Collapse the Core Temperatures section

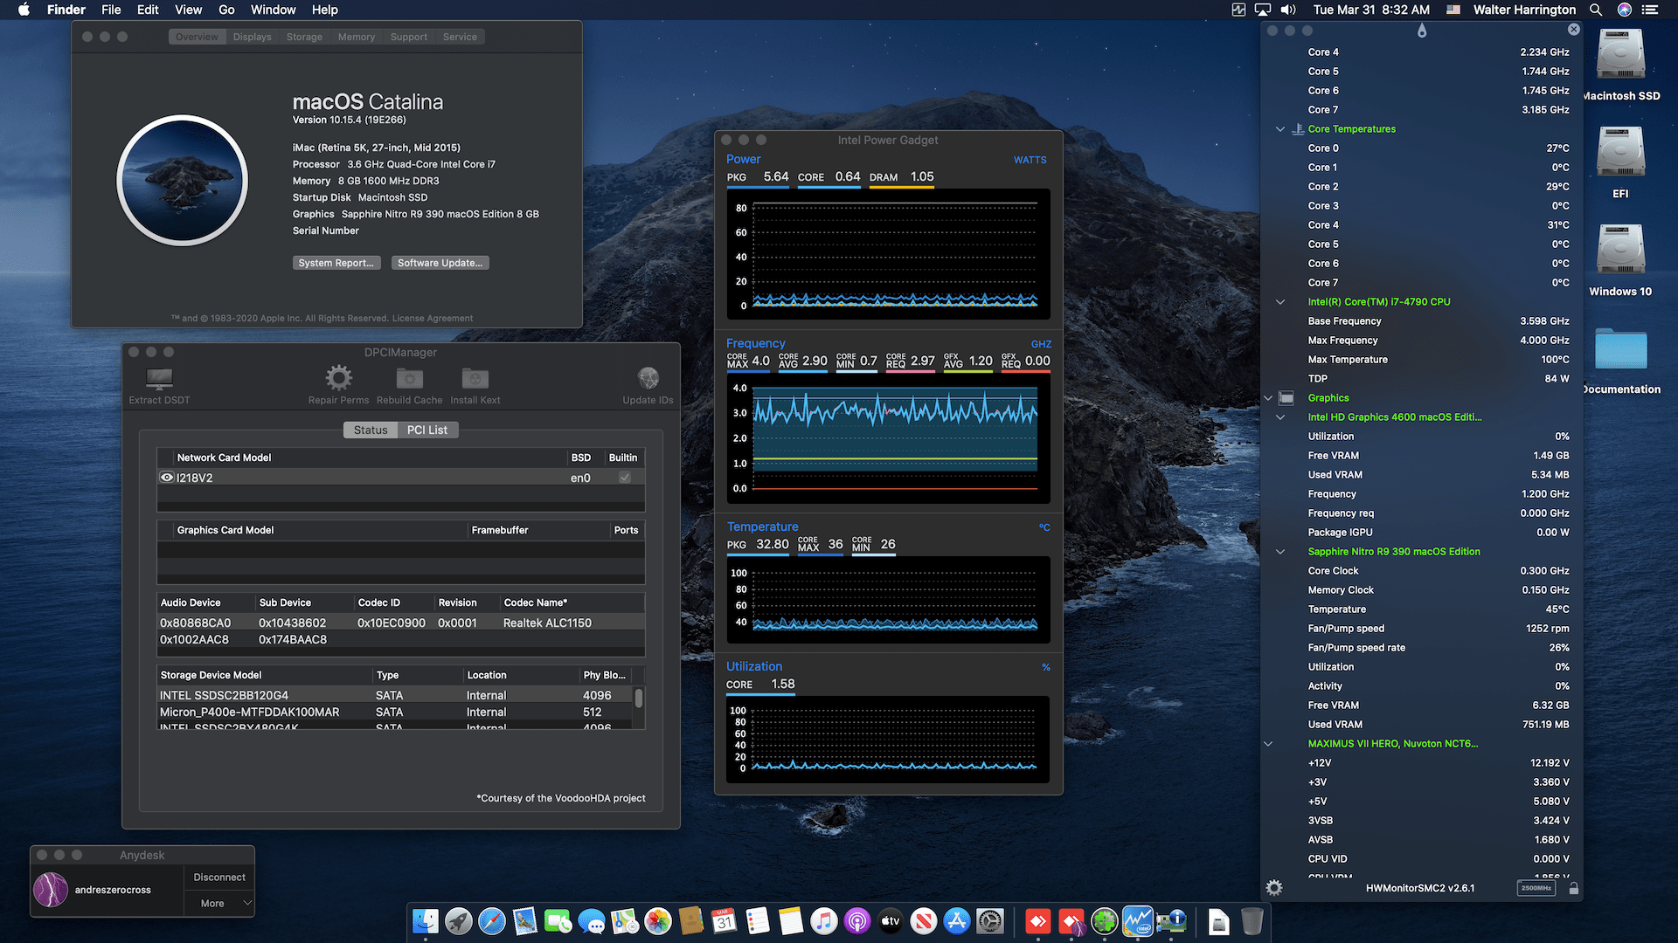[x=1280, y=129]
